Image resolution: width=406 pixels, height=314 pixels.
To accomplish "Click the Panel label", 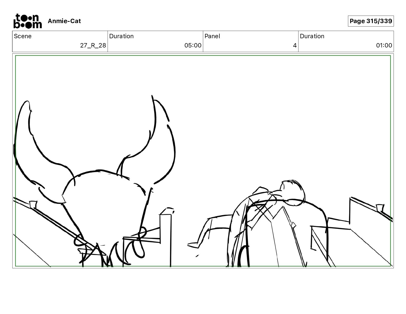I will pos(212,36).
